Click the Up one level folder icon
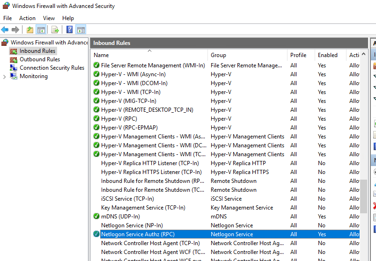 pyautogui.click(x=30, y=29)
